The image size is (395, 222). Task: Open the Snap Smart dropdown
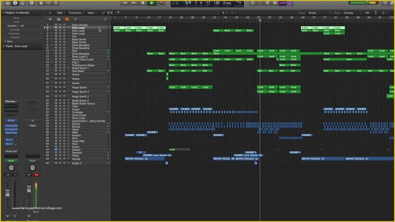[320, 13]
